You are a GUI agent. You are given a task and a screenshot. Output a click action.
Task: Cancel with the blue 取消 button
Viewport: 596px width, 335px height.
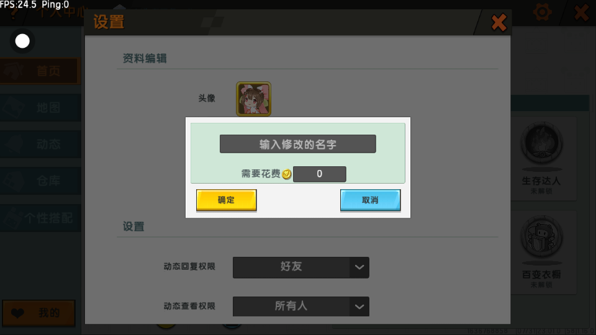tap(370, 200)
